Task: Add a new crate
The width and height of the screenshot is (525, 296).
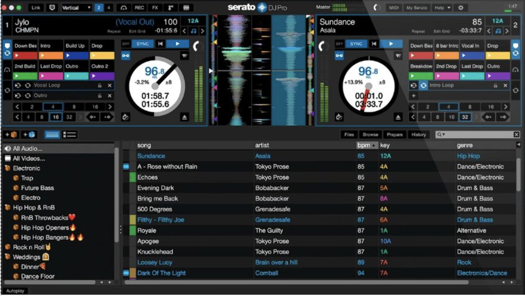Action: 11,135
